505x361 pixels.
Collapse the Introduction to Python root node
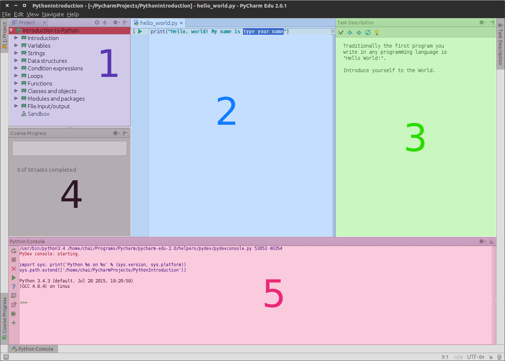[11, 30]
